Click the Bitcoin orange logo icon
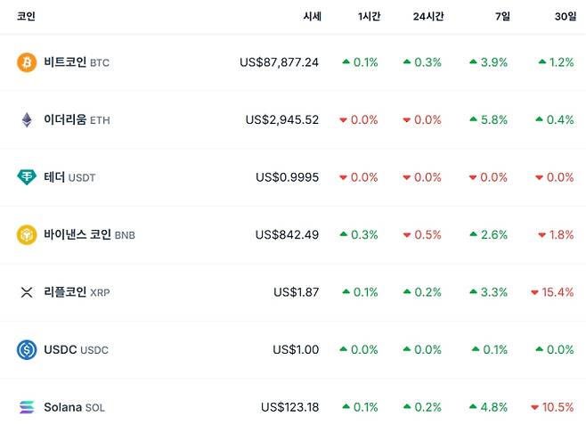This screenshot has height=433, width=586. coord(27,62)
